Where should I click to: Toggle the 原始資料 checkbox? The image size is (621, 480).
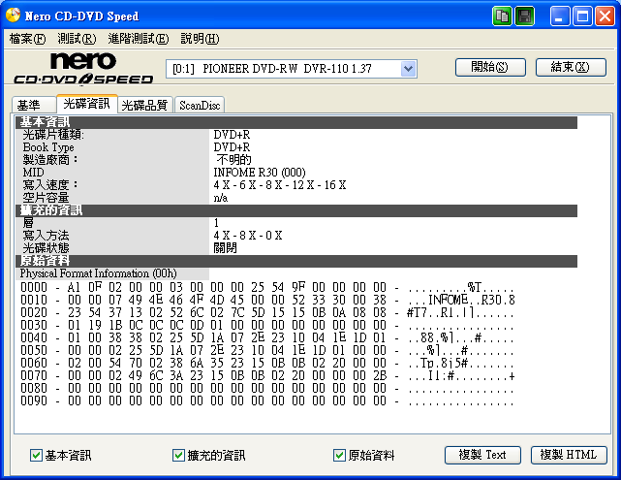click(x=339, y=455)
